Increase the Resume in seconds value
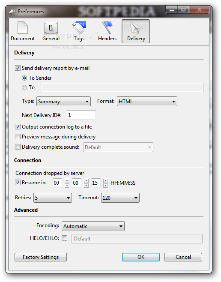The height and width of the screenshot is (282, 221). coord(106,181)
